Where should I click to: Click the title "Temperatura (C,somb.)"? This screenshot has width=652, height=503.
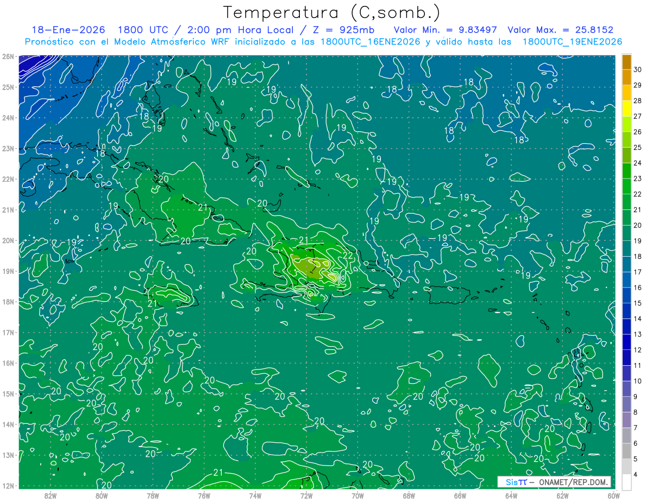click(x=332, y=13)
